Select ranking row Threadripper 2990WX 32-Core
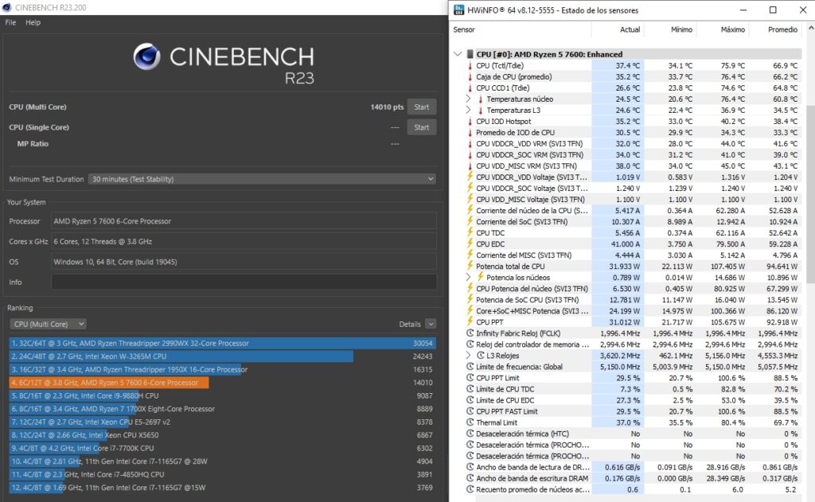Screen dimensions: 815x502 tap(223, 344)
